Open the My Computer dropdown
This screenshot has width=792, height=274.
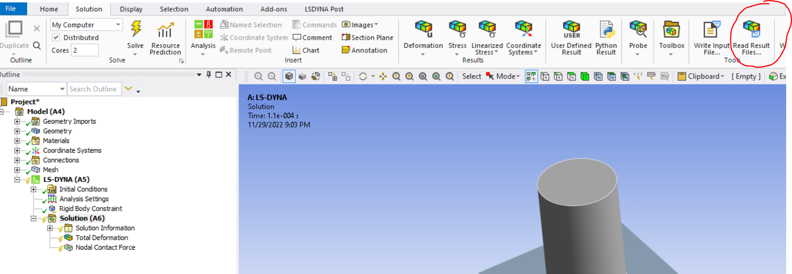pos(118,24)
